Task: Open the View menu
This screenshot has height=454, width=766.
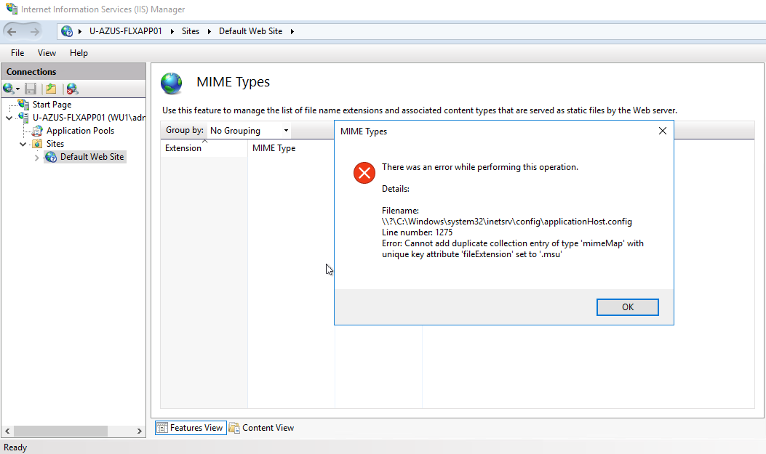Action: coord(47,53)
